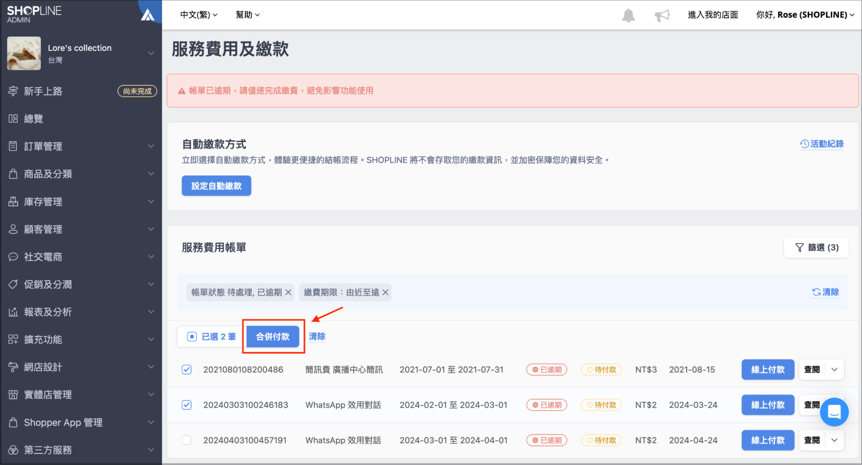Click the 合併付款 combined payment button
This screenshot has height=465, width=862.
tap(273, 337)
